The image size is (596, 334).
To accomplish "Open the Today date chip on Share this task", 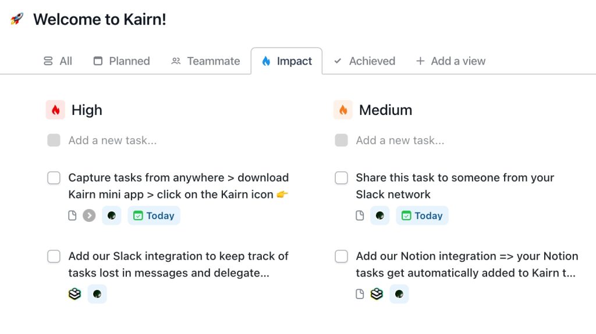I will pyautogui.click(x=423, y=216).
